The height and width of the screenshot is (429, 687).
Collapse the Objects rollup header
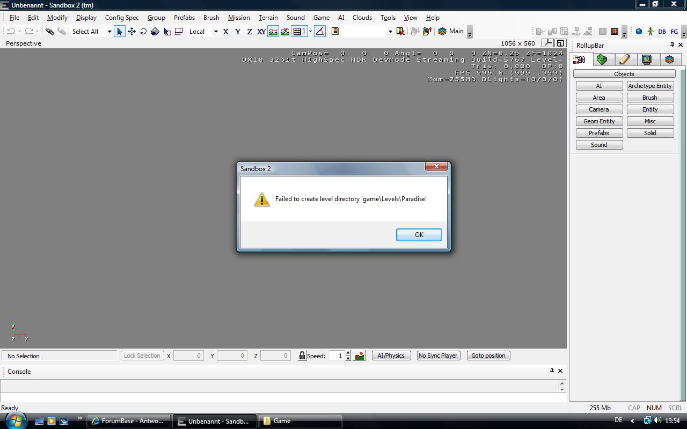(x=624, y=74)
